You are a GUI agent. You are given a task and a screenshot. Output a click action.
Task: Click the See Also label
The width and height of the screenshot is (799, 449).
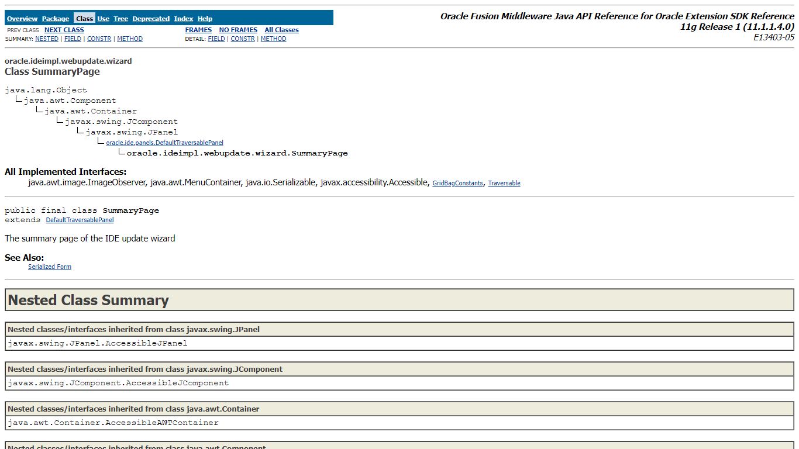coord(24,258)
